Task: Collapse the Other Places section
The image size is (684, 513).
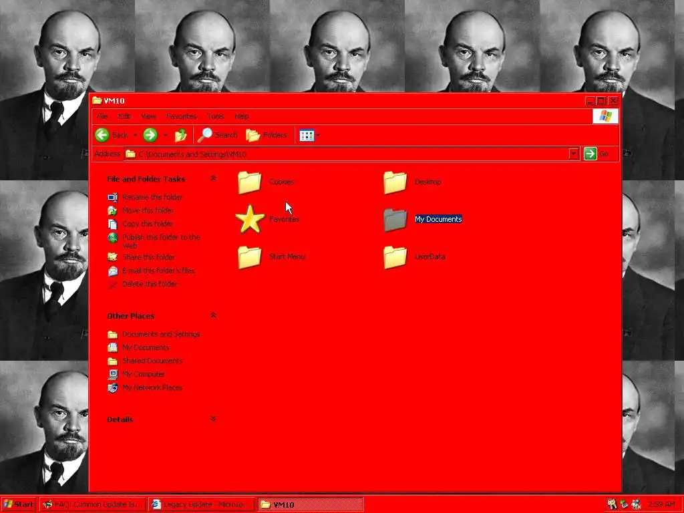Action: (x=213, y=315)
